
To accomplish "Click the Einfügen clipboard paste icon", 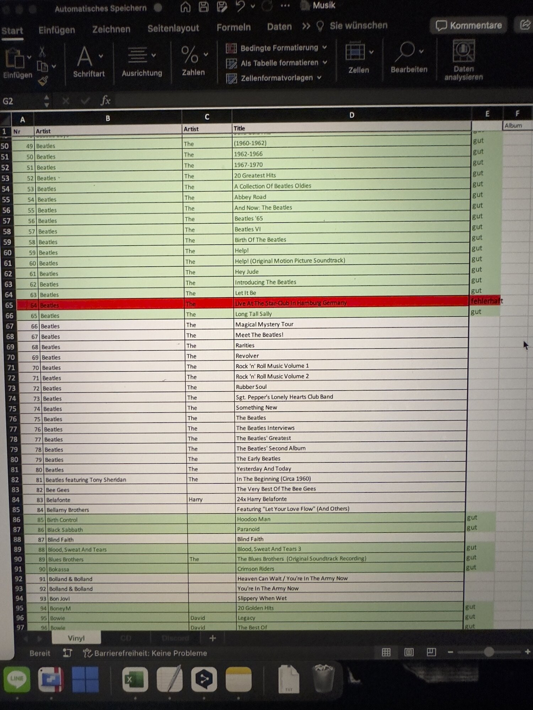I will pyautogui.click(x=14, y=59).
